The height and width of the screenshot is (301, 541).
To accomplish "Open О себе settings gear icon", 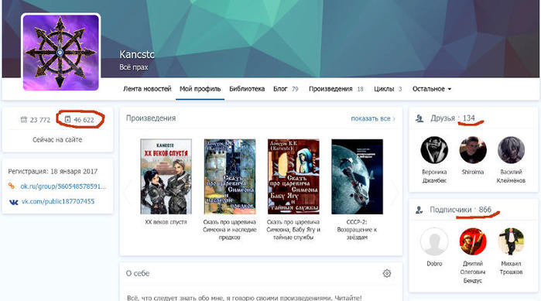I will 387,273.
